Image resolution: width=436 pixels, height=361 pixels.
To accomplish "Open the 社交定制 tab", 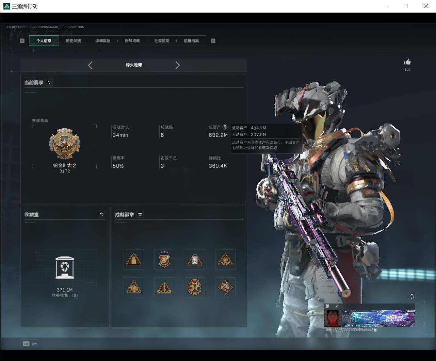I will [x=162, y=41].
